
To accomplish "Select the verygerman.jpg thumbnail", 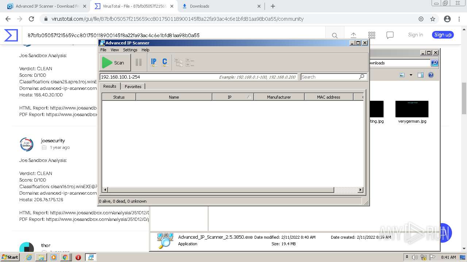I will tap(412, 109).
